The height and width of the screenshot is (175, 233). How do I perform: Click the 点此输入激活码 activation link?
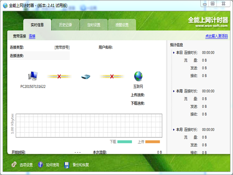(x=216, y=36)
